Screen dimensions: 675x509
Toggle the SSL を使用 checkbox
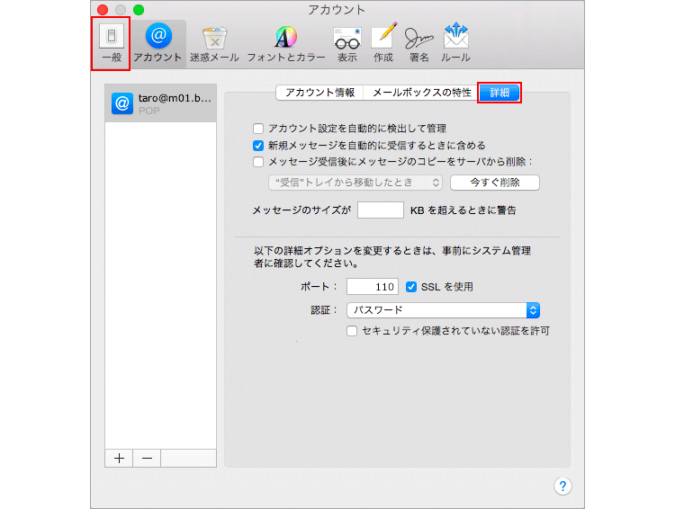click(x=413, y=287)
